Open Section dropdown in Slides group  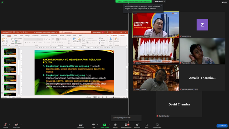[19, 43]
